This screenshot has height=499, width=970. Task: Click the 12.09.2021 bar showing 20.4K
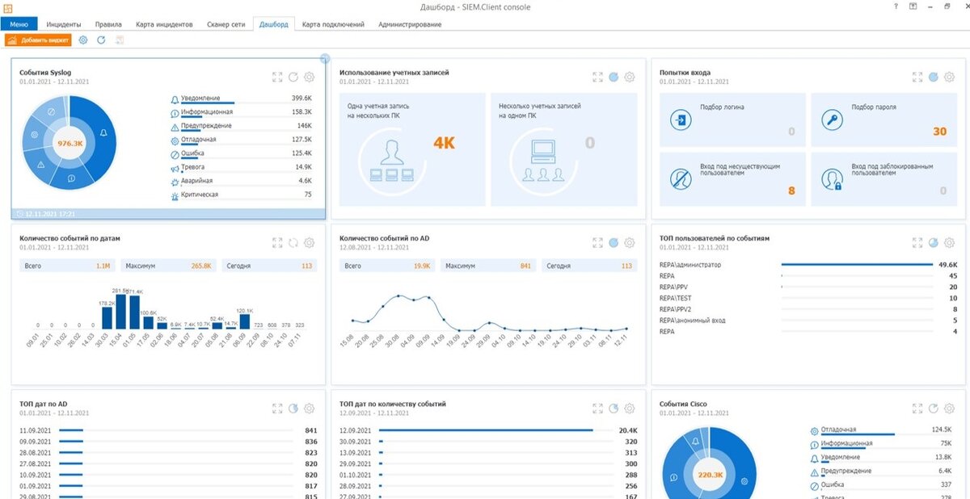tap(486, 430)
